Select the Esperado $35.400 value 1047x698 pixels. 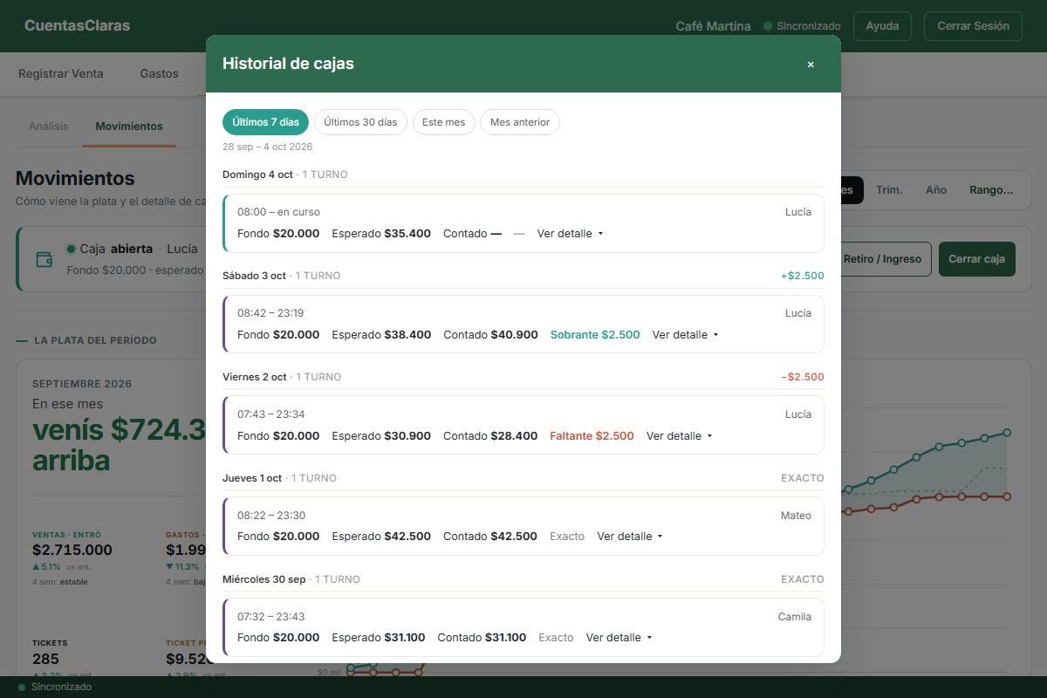[381, 234]
